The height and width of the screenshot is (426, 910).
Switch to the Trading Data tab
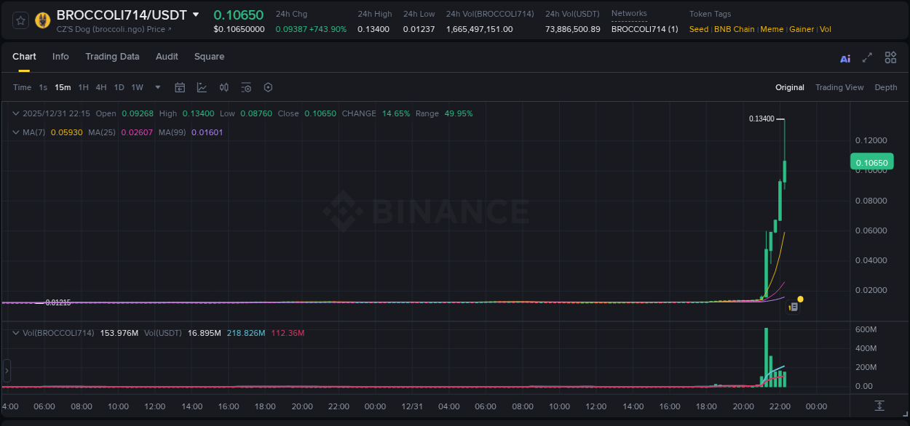point(112,56)
